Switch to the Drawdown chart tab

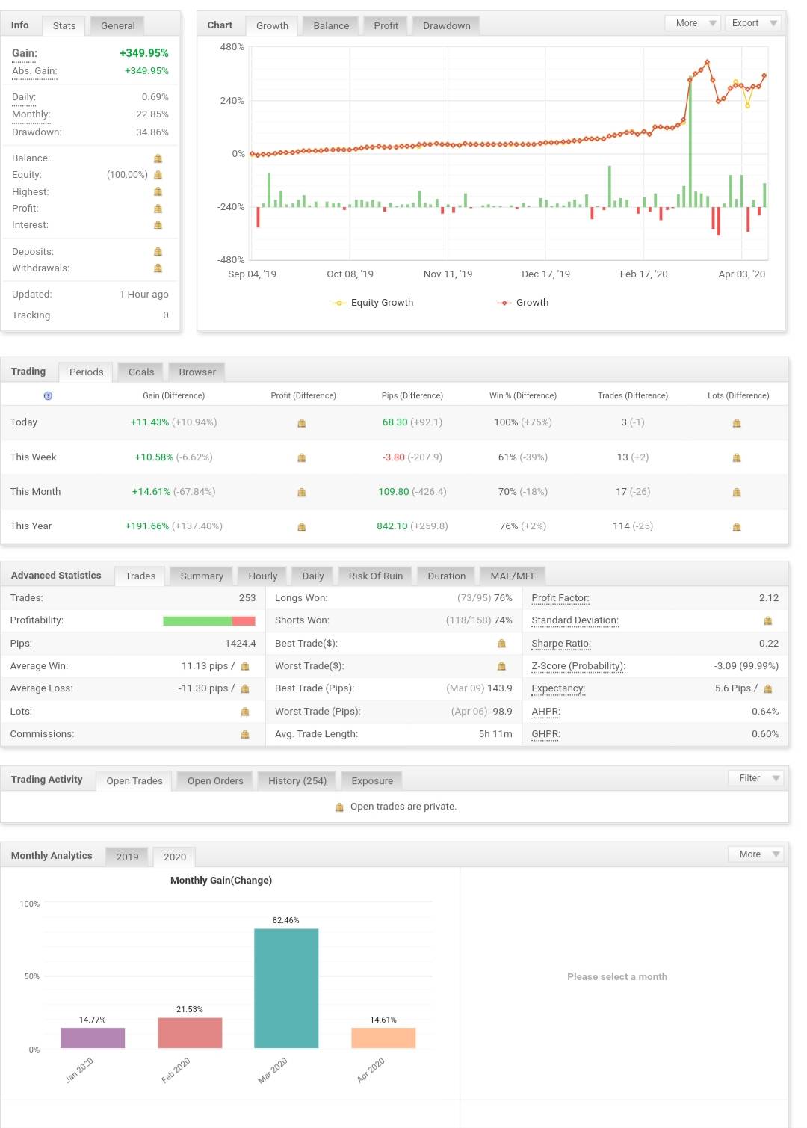pos(446,25)
